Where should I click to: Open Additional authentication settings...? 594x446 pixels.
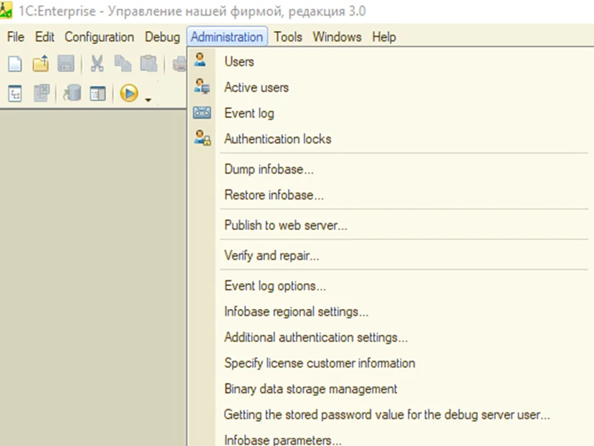pyautogui.click(x=391, y=337)
